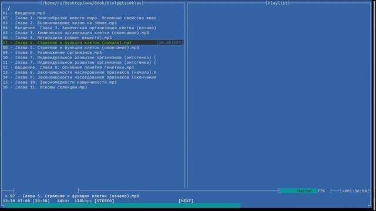The height and width of the screenshot is (211, 376).
Task: Select track 03 Глава 2. Возникновение жизни на Земле
Action: point(59,23)
